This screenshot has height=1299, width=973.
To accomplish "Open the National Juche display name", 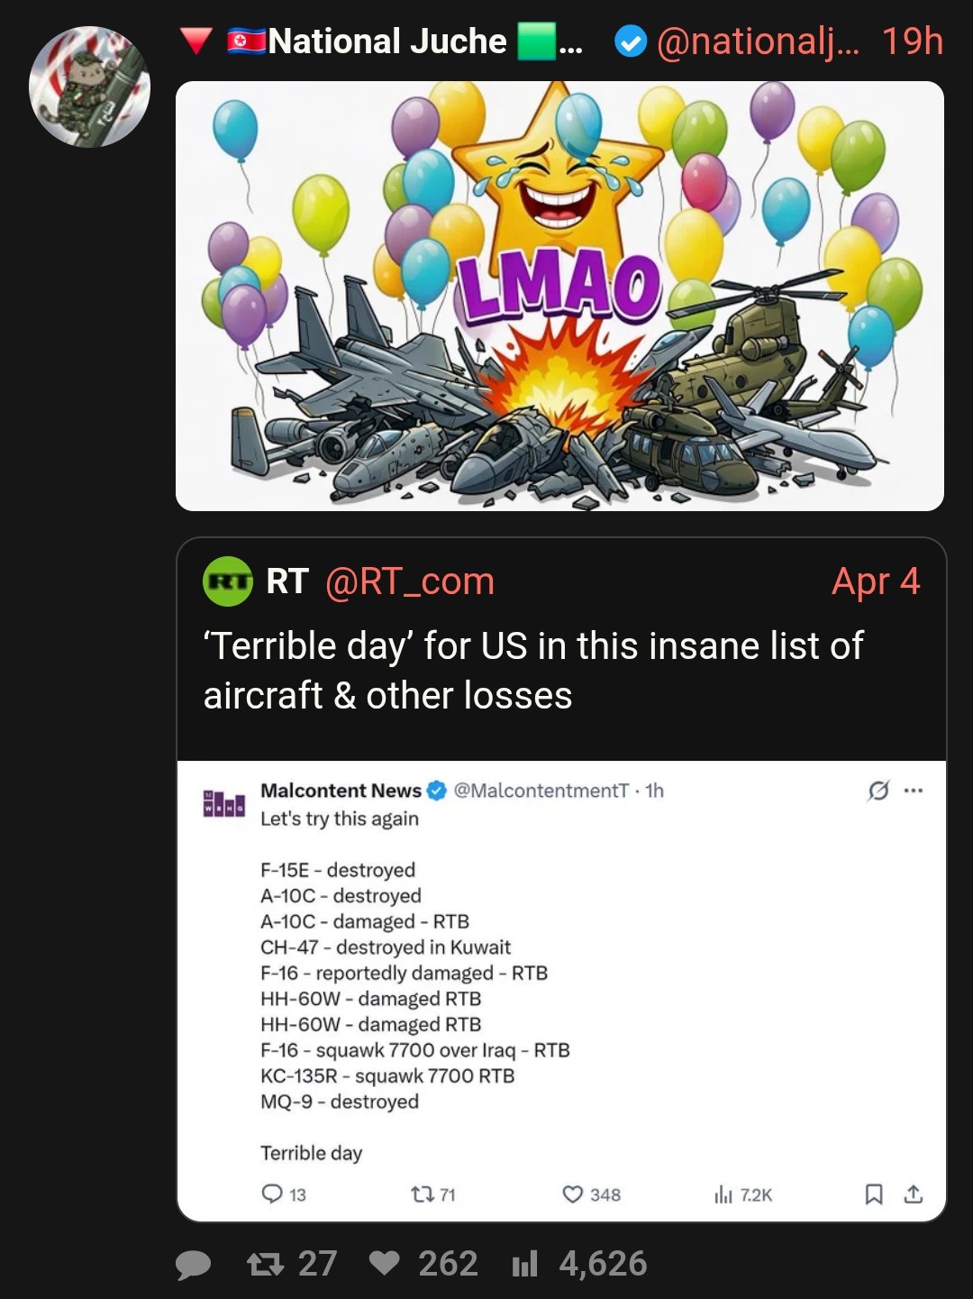I will (387, 41).
